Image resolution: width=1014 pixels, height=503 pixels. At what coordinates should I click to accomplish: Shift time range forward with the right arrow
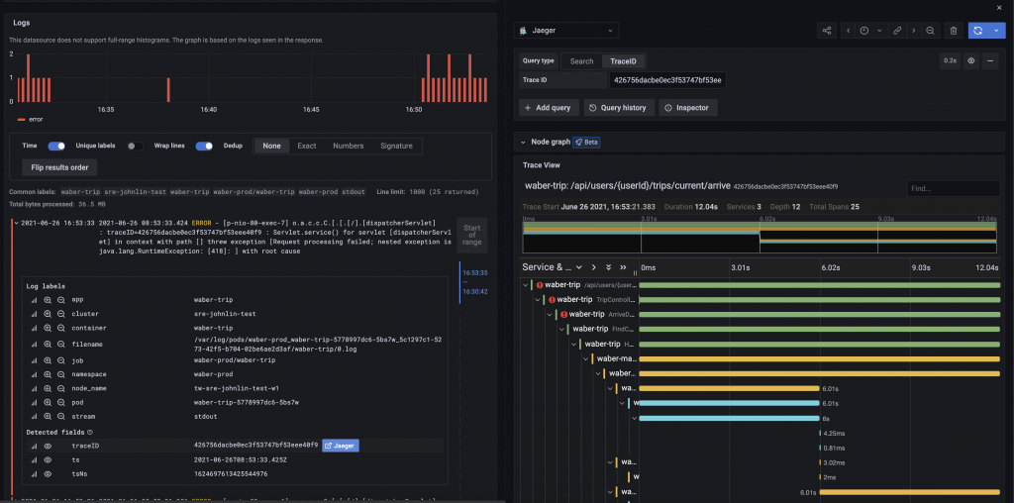coord(914,31)
